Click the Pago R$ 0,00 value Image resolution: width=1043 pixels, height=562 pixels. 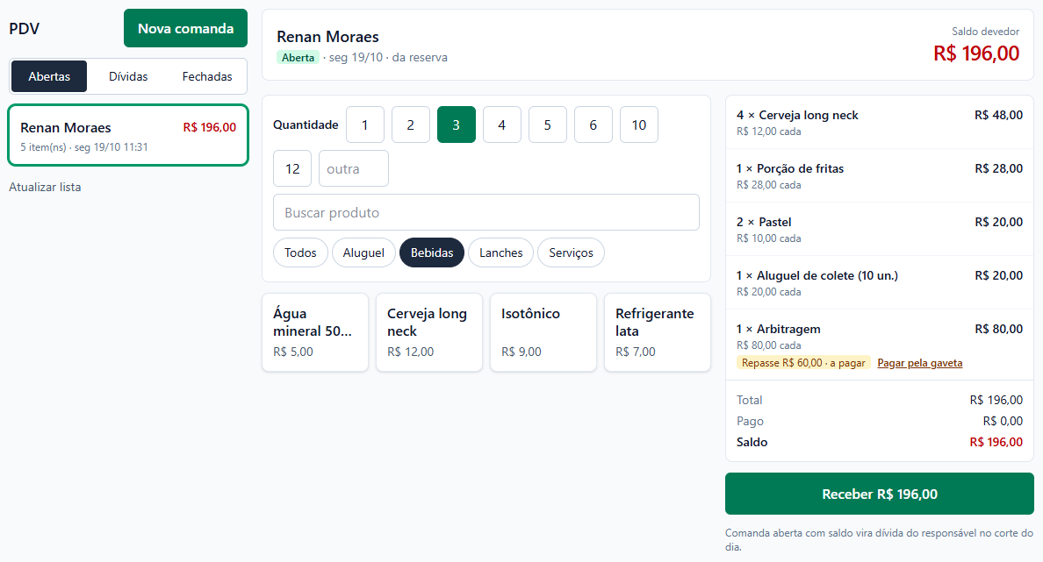coord(1003,421)
